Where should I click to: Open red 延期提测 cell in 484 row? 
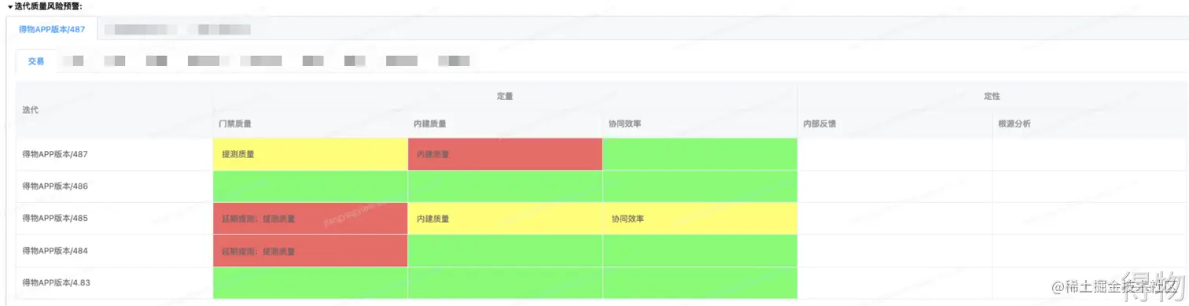click(310, 251)
